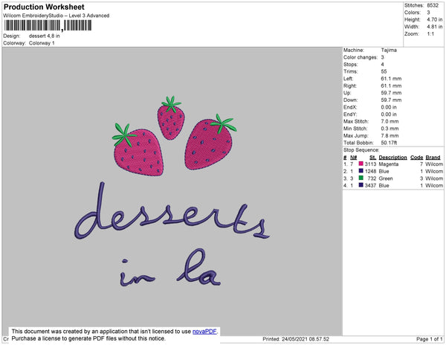Click the Blue swatch in stop row 2
This screenshot has height=345, width=446.
[361, 171]
